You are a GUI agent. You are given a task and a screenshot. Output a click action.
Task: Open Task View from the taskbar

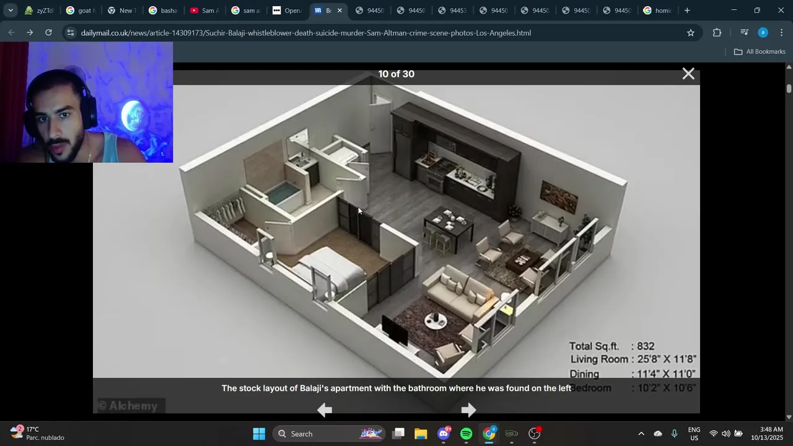click(398, 434)
